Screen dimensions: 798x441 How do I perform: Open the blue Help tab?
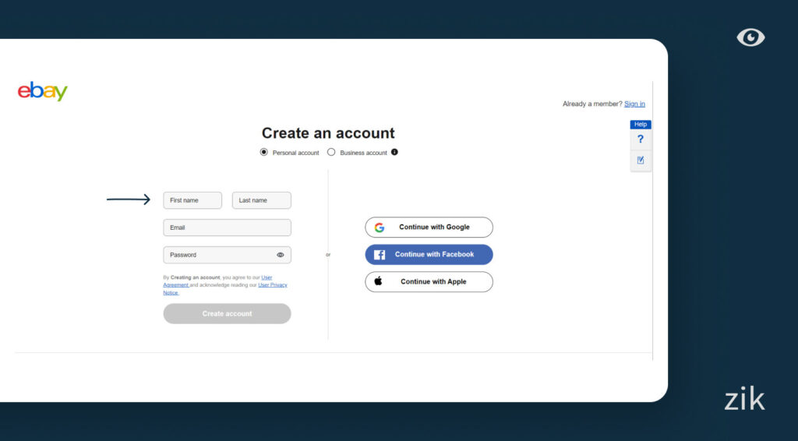click(x=641, y=125)
